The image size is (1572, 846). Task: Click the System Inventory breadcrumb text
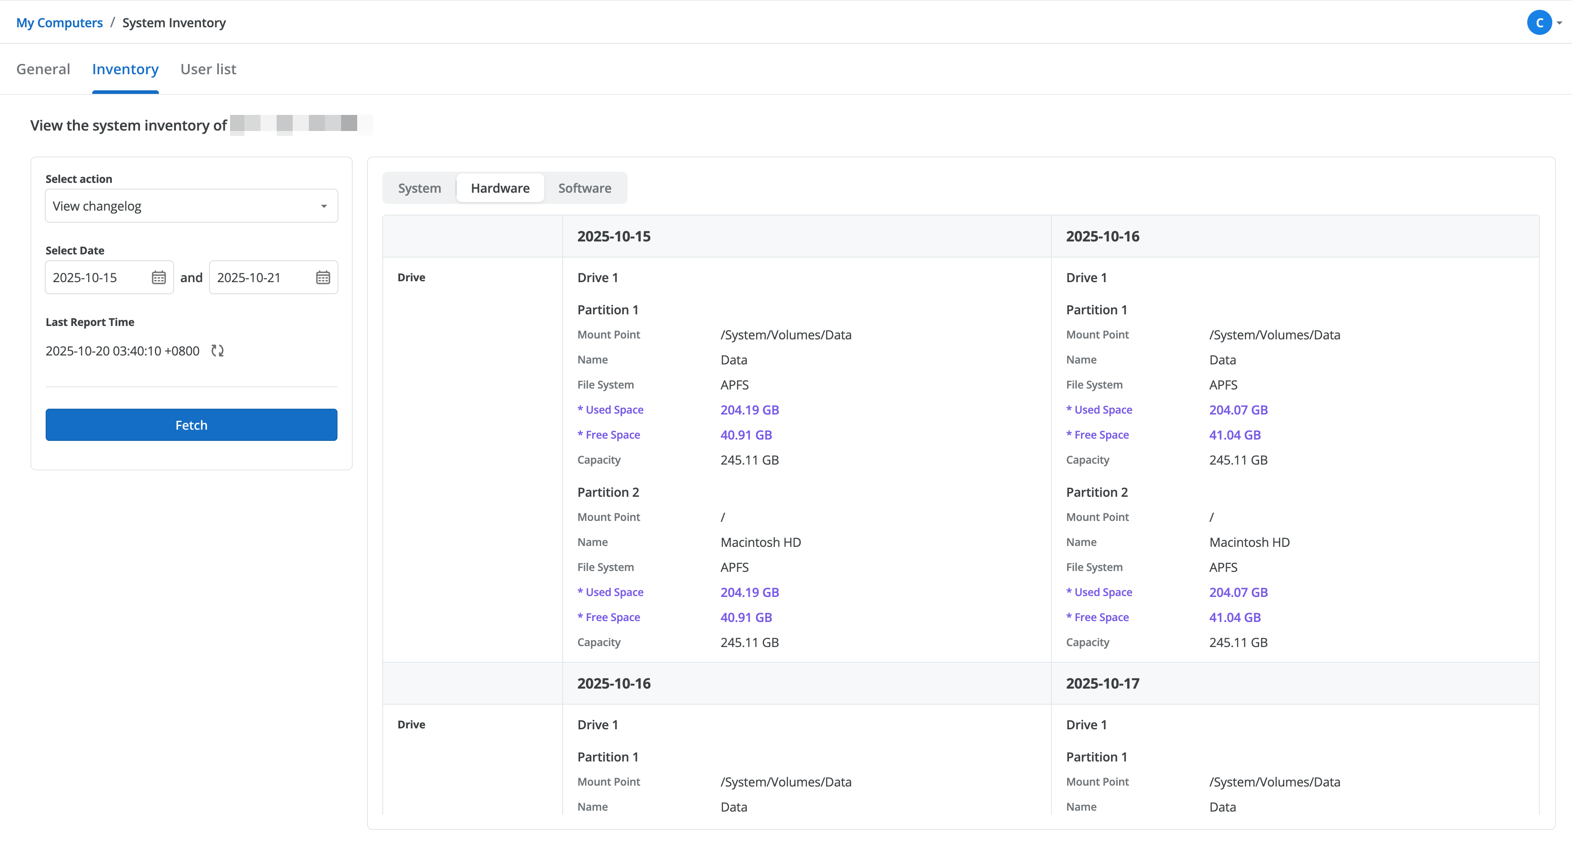point(174,22)
